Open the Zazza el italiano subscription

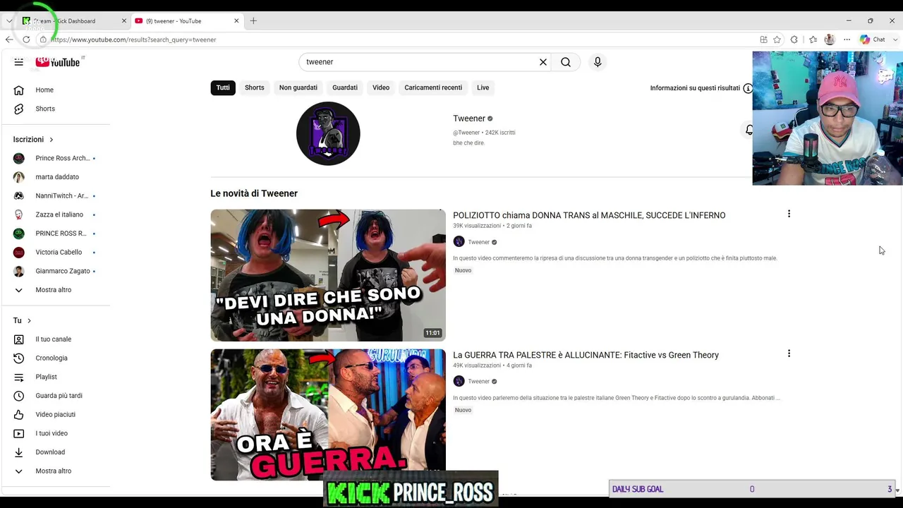[61, 214]
